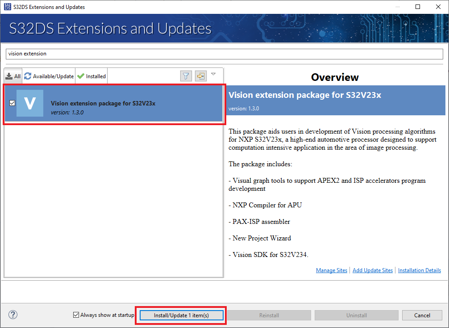Click the All download icon
This screenshot has height=328, width=449.
(x=9, y=76)
